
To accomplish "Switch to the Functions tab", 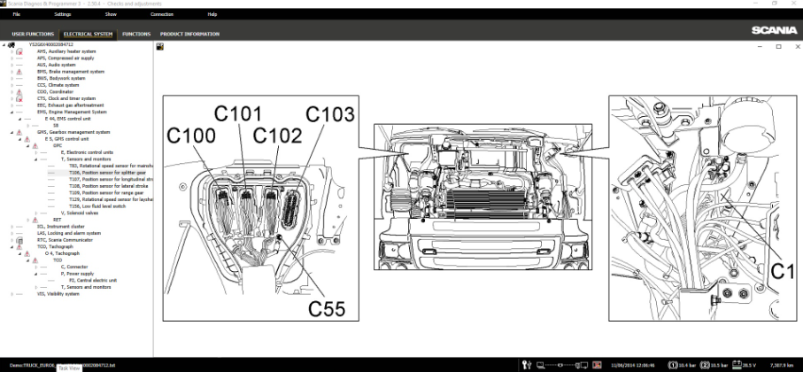I will (136, 35).
